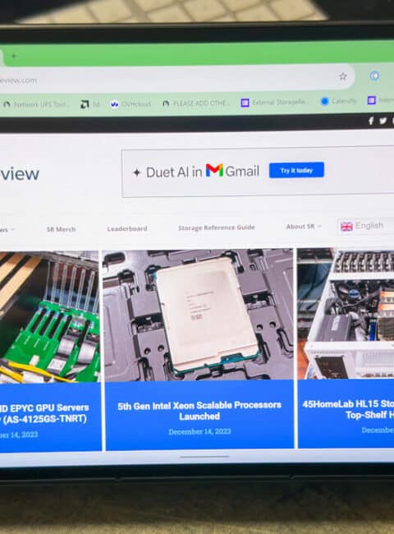Click the UK flag language icon

[346, 227]
